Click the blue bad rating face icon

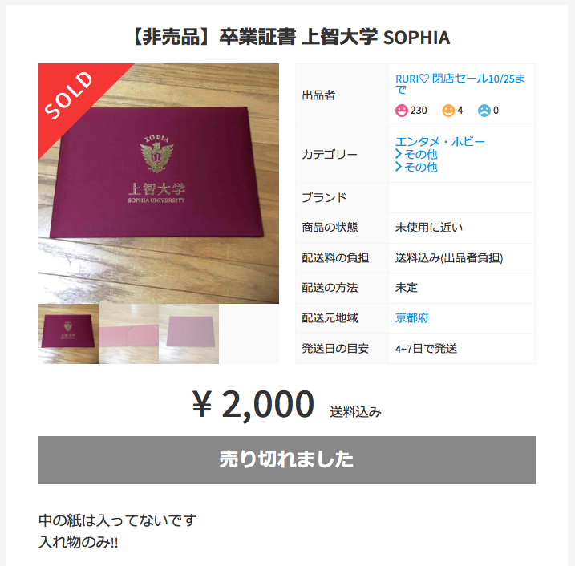click(x=484, y=111)
